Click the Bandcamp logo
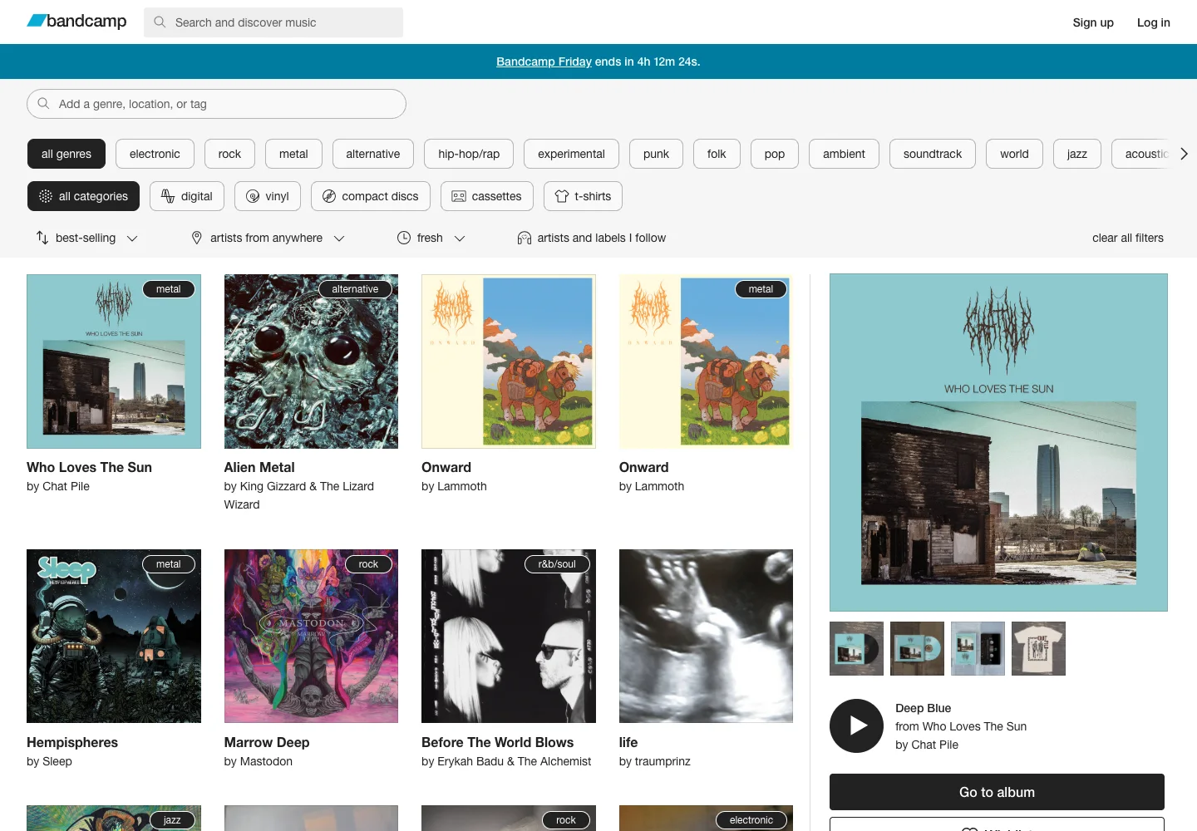Screen dimensions: 1197x831 [76, 22]
